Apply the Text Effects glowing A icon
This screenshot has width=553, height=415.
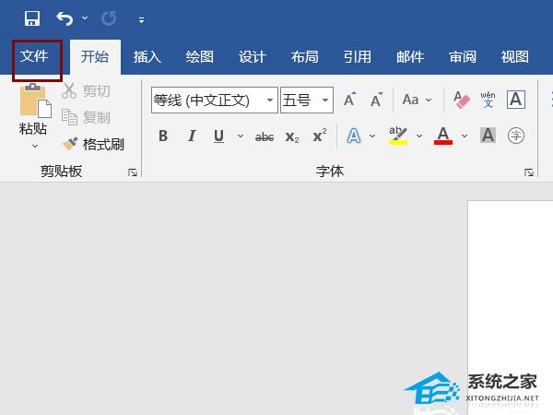(354, 136)
